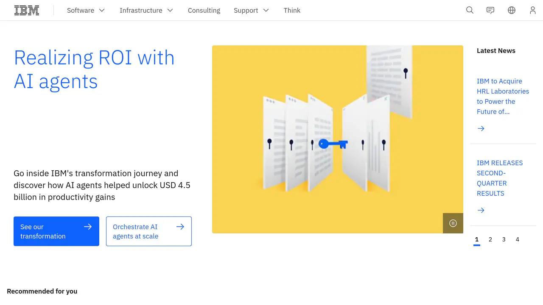543x305 pixels.
Task: Open the user profile icon
Action: pos(532,10)
